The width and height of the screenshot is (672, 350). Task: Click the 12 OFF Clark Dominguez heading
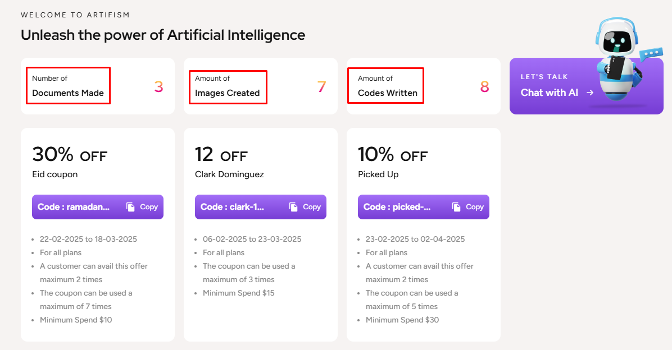(x=221, y=155)
